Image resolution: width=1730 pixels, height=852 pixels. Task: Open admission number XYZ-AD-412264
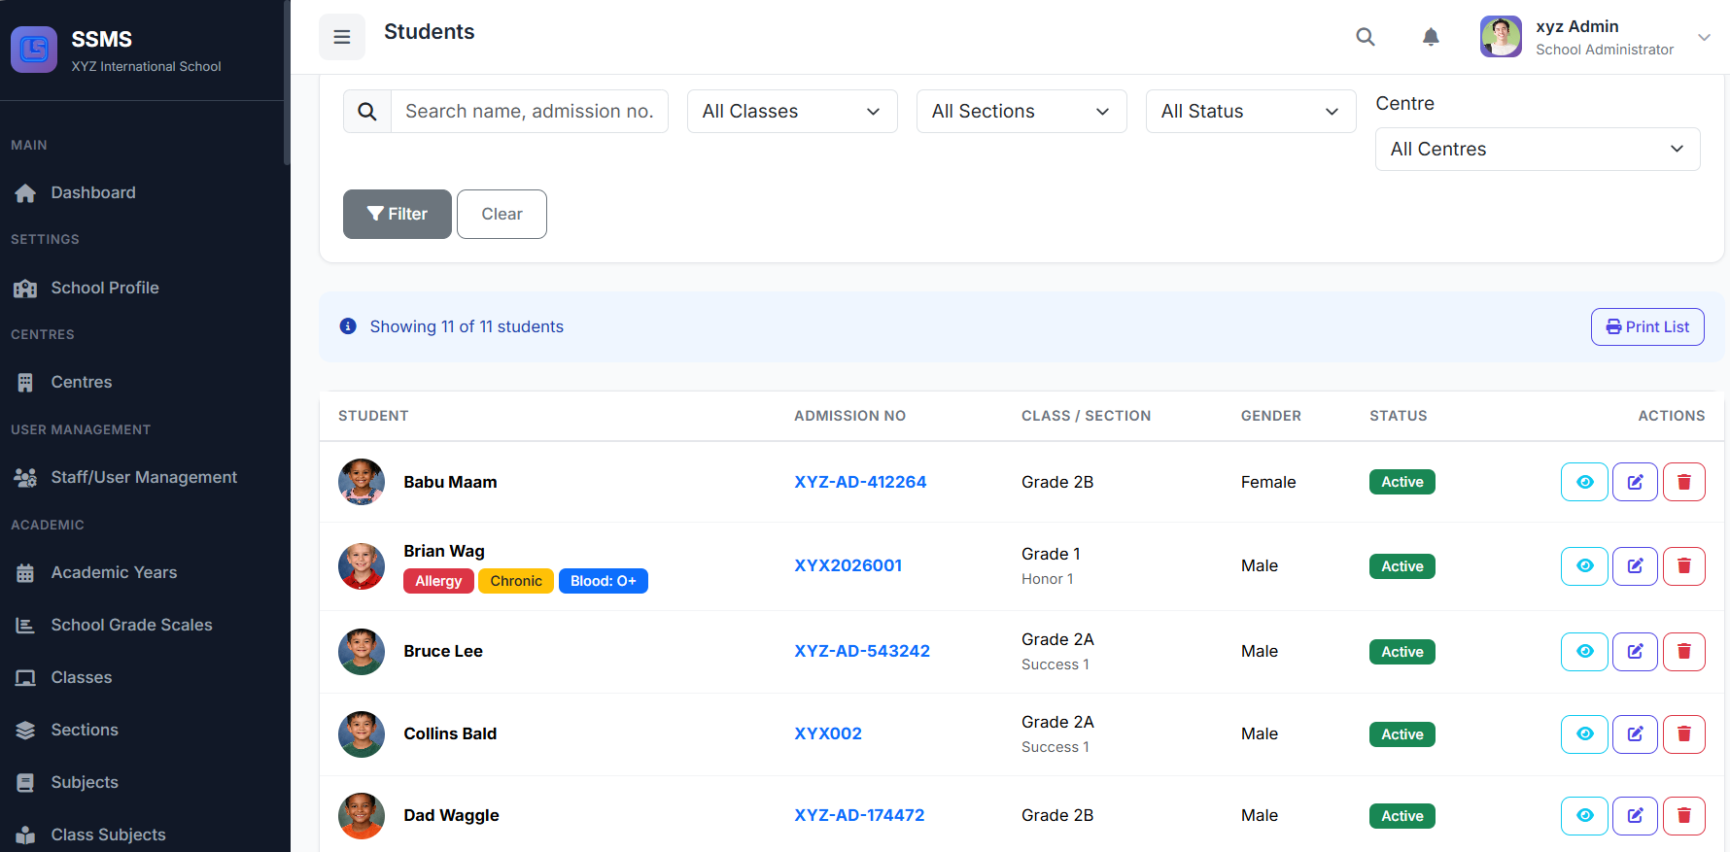tap(860, 482)
